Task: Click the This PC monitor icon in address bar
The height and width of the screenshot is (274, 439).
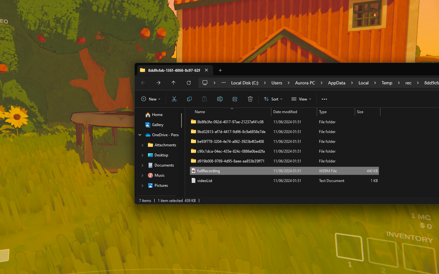Action: (205, 83)
